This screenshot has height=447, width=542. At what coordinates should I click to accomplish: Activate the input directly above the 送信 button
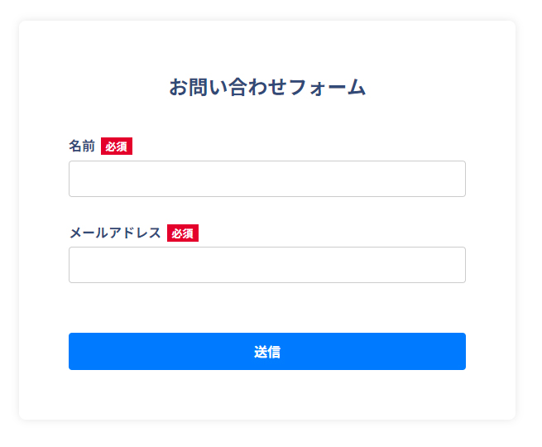[266, 265]
